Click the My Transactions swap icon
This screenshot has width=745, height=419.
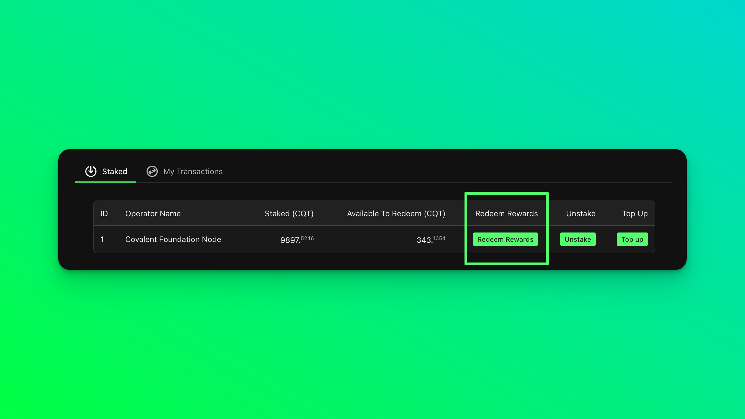click(x=152, y=171)
